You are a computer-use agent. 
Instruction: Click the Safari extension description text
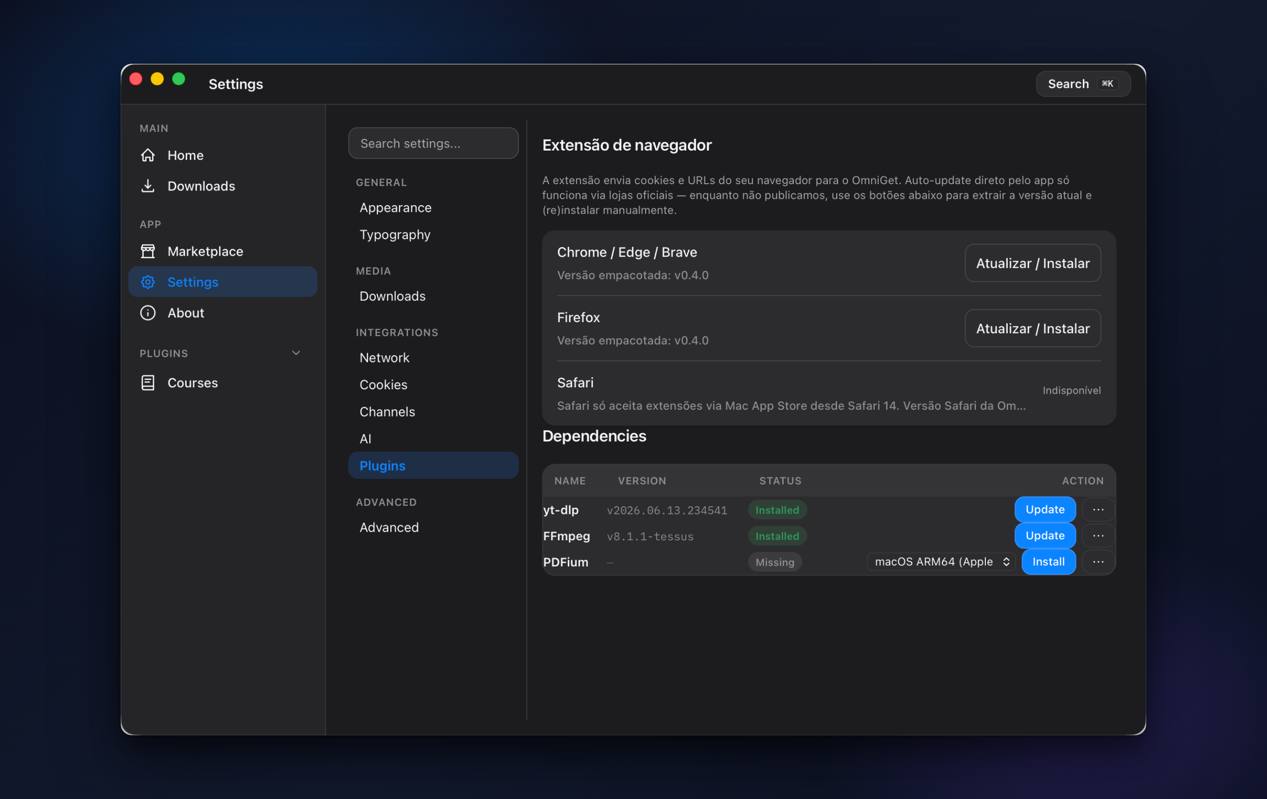[791, 405]
